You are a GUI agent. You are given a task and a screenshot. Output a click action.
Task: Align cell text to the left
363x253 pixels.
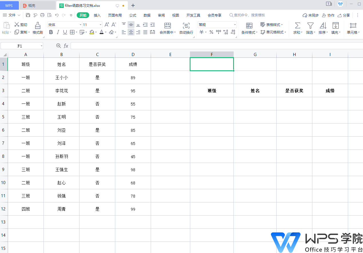[124, 32]
